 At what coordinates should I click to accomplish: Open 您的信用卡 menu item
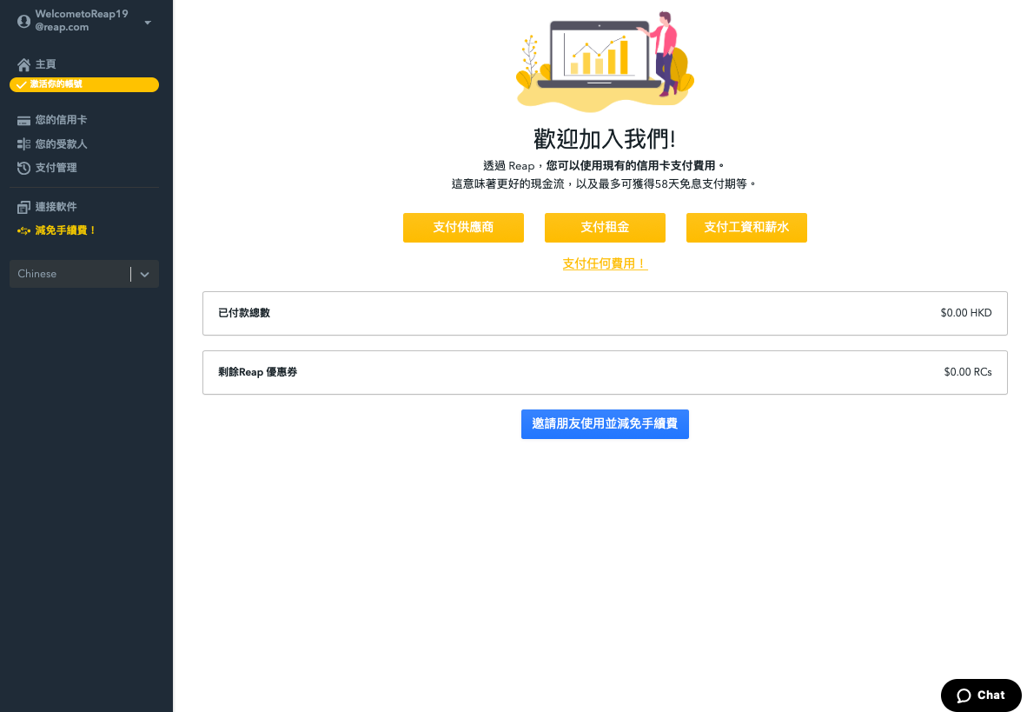[x=60, y=120]
